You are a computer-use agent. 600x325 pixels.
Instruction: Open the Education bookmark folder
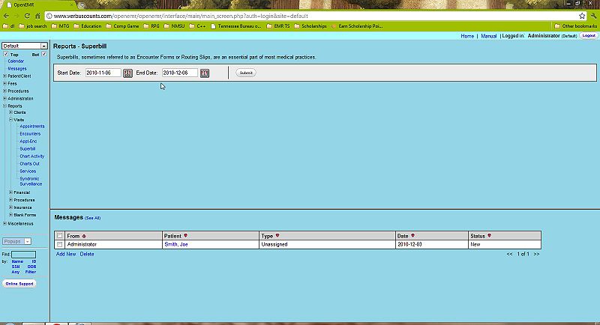click(88, 26)
